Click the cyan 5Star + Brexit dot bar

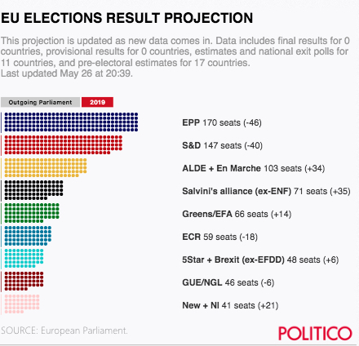click(24, 259)
